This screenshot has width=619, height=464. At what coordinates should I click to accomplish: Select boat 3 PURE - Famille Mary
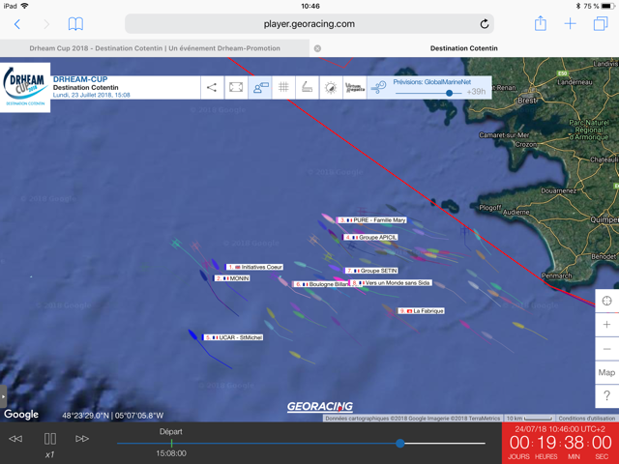[371, 220]
